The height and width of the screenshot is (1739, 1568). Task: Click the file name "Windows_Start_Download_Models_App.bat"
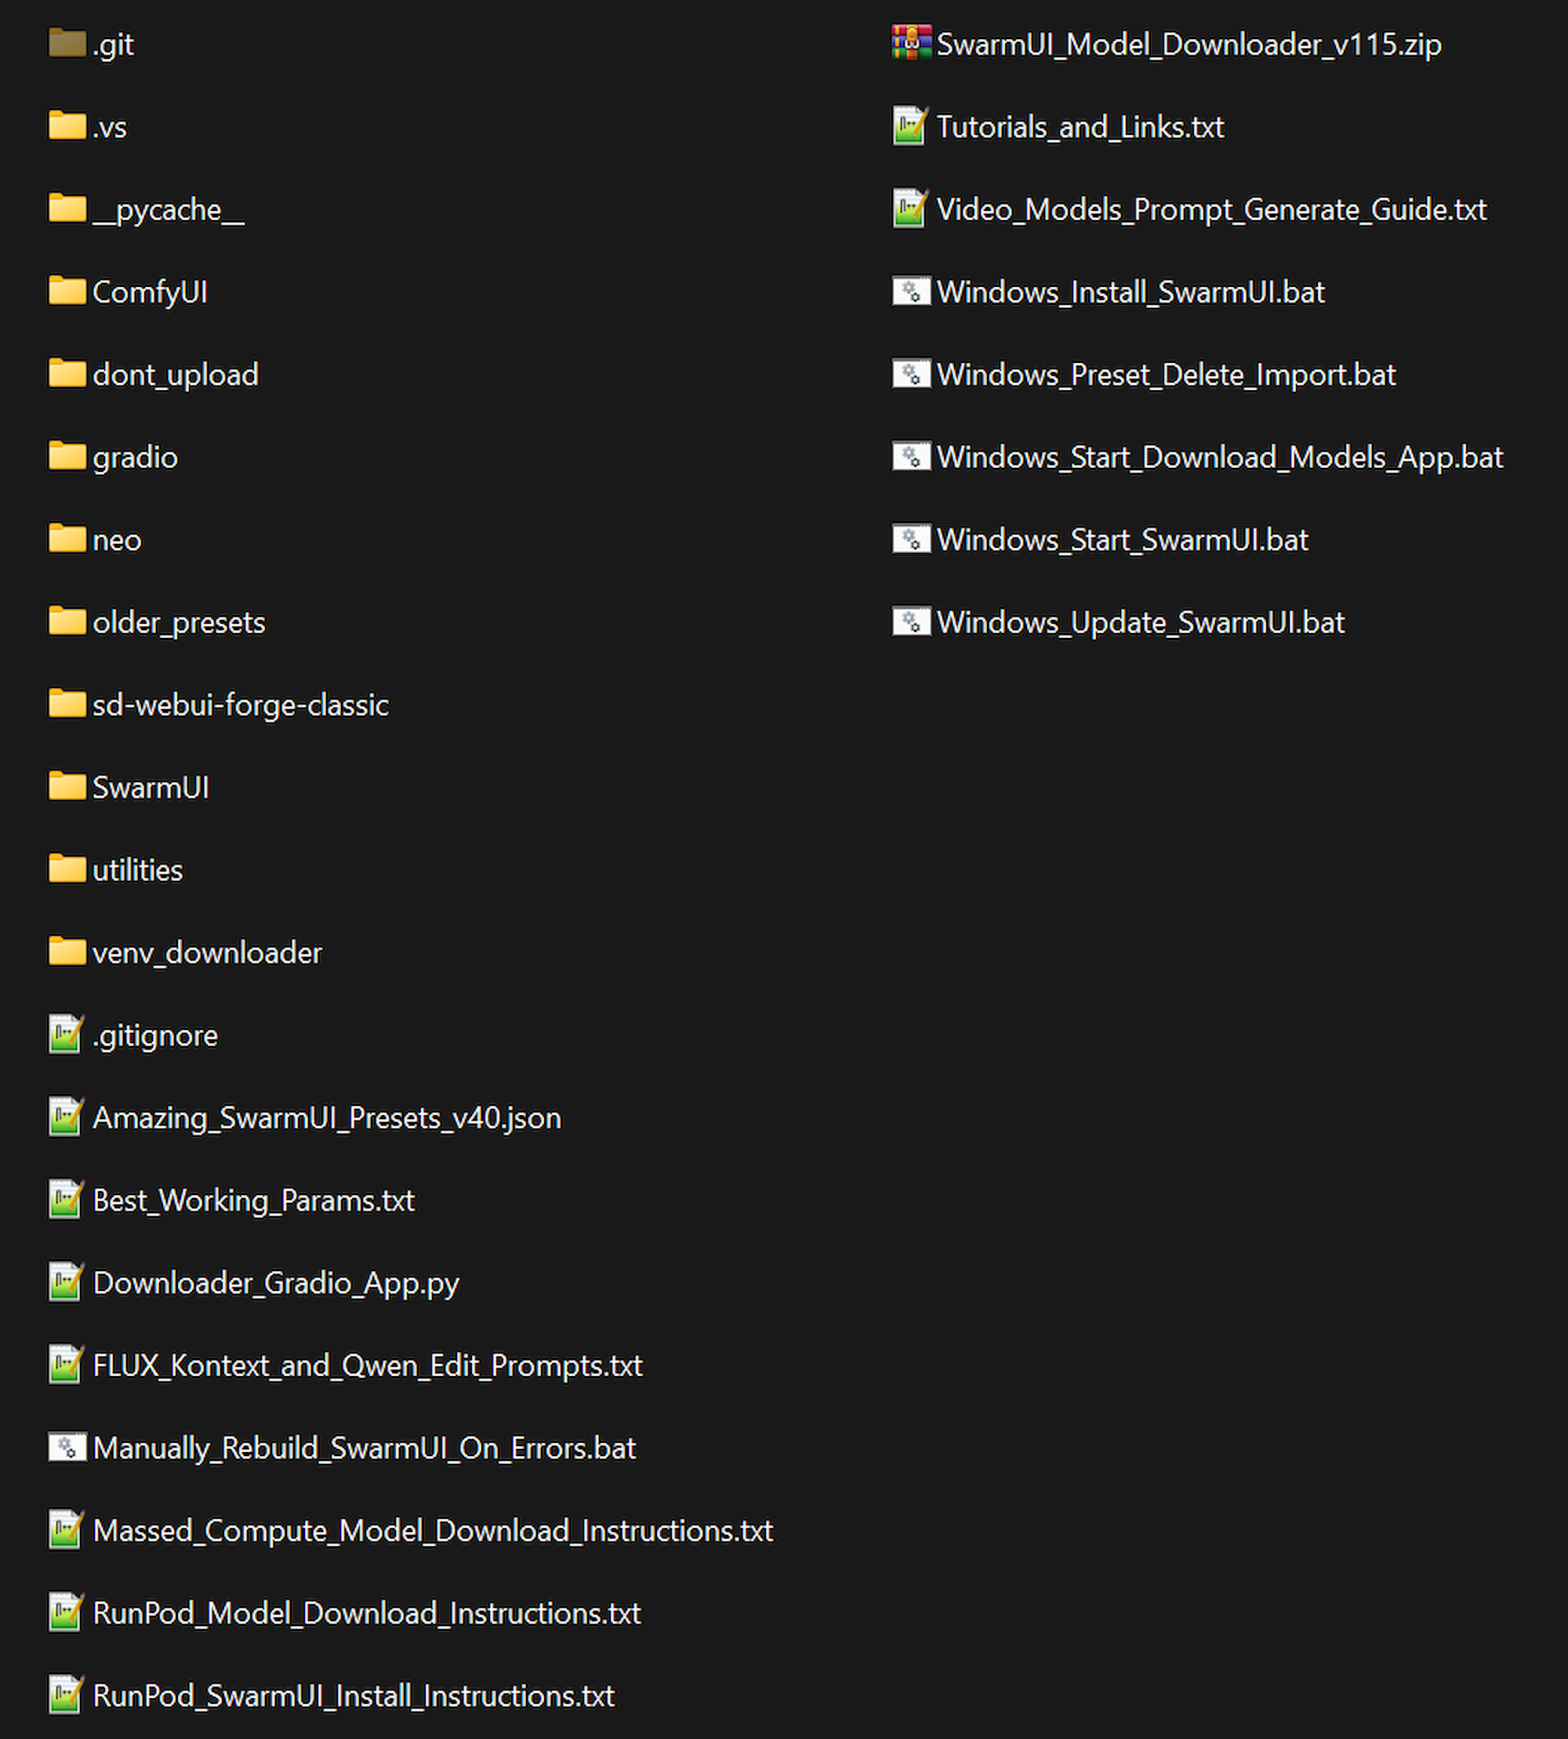(1221, 458)
